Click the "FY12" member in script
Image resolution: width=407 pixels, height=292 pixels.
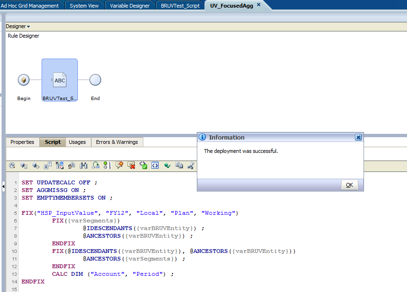117,213
